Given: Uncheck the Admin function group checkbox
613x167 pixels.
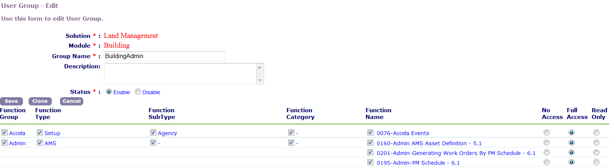Looking at the screenshot, I should (x=5, y=143).
